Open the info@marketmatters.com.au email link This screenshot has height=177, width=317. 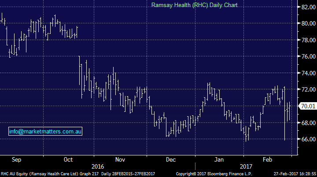click(x=45, y=132)
